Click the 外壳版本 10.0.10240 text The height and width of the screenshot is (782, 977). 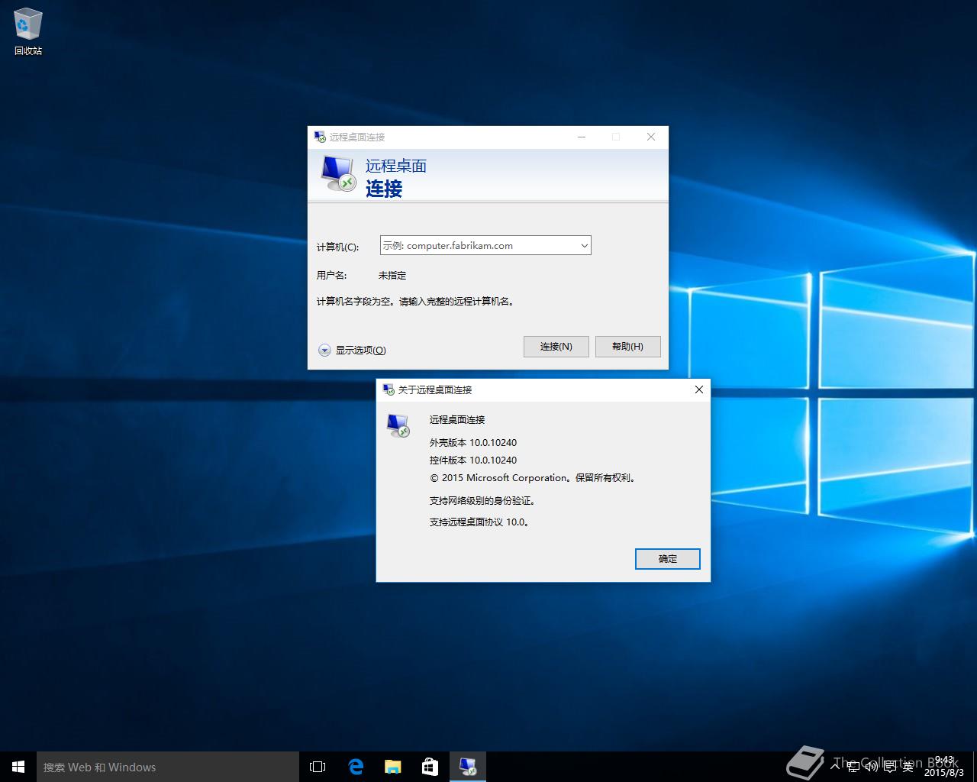pyautogui.click(x=473, y=442)
